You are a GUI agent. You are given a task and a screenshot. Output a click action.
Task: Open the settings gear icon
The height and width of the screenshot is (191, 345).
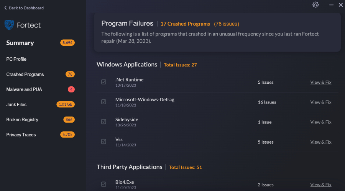pyautogui.click(x=315, y=5)
